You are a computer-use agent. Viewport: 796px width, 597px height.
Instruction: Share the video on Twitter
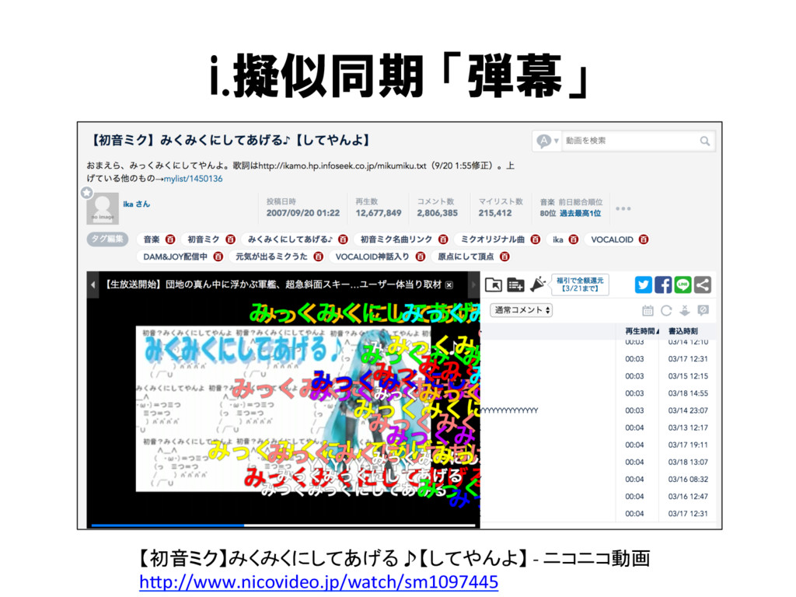point(644,285)
